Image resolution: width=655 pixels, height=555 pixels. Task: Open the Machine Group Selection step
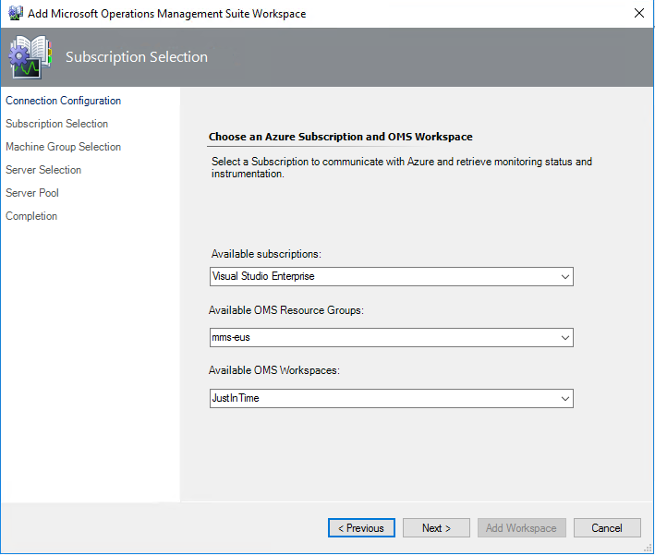[63, 147]
